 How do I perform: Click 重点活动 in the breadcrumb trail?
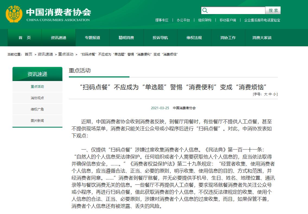click(66, 54)
